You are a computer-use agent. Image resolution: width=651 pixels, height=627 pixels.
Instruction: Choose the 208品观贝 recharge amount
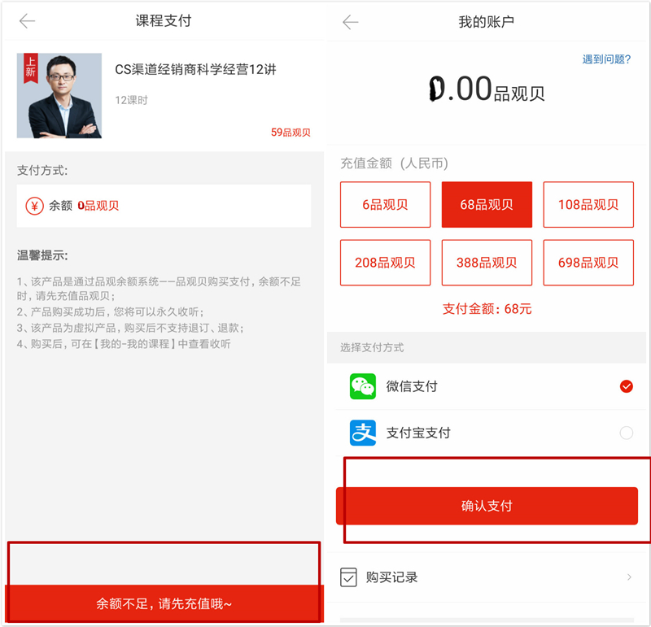(x=385, y=263)
